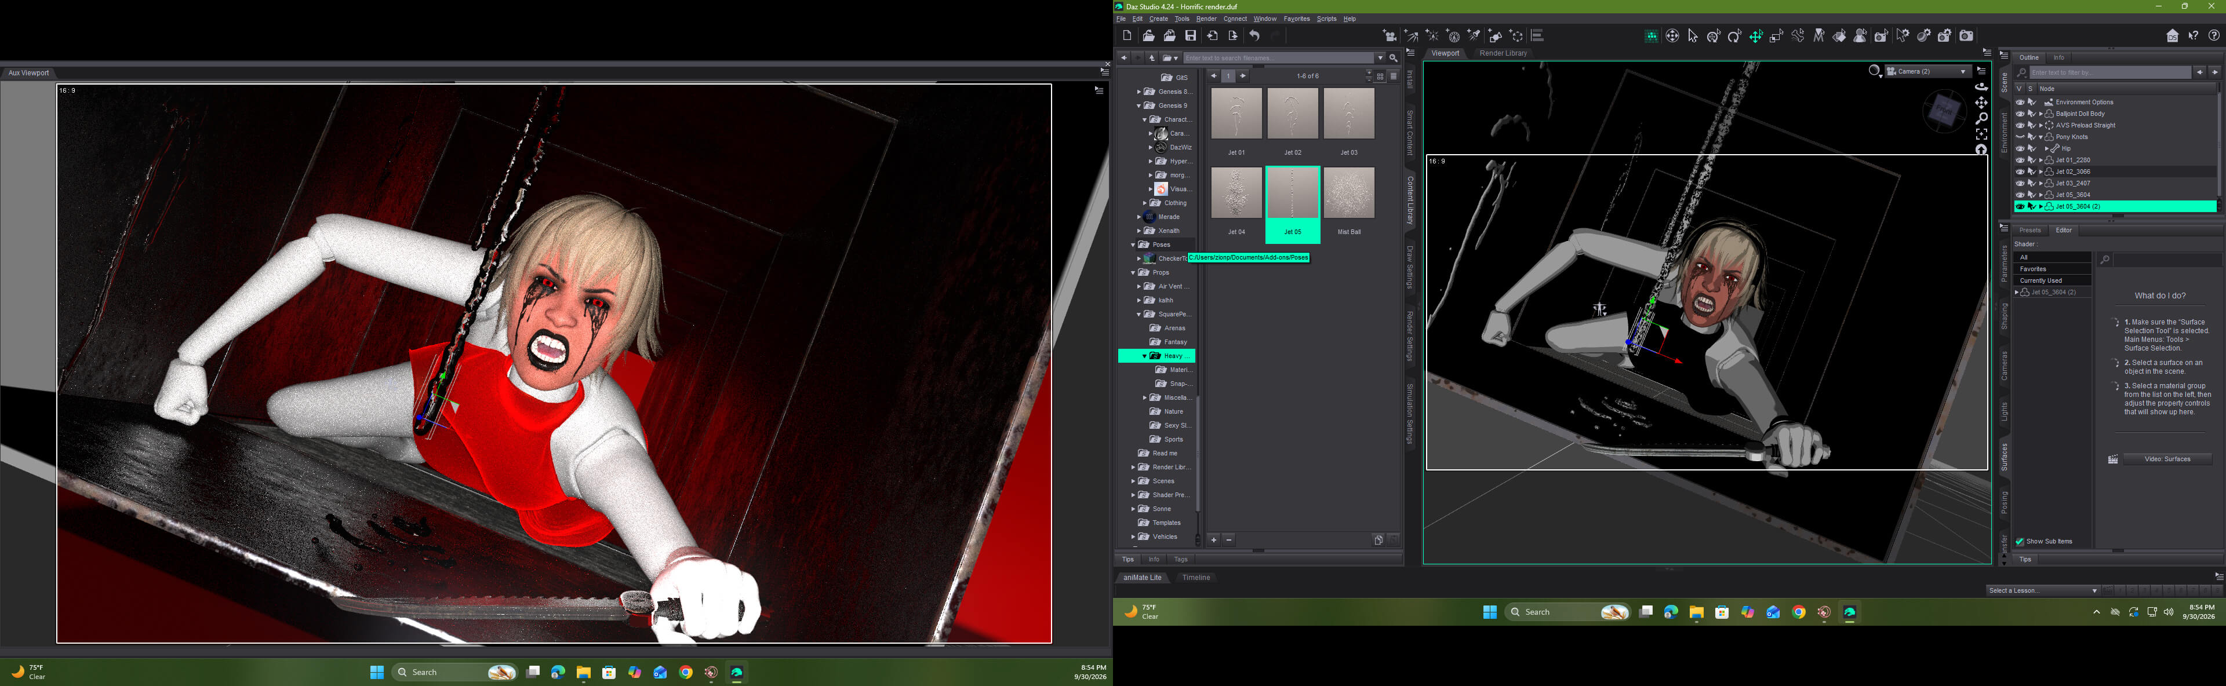Collapse the Props folder in tree
Viewport: 2226px width, 686px height.
click(1133, 272)
